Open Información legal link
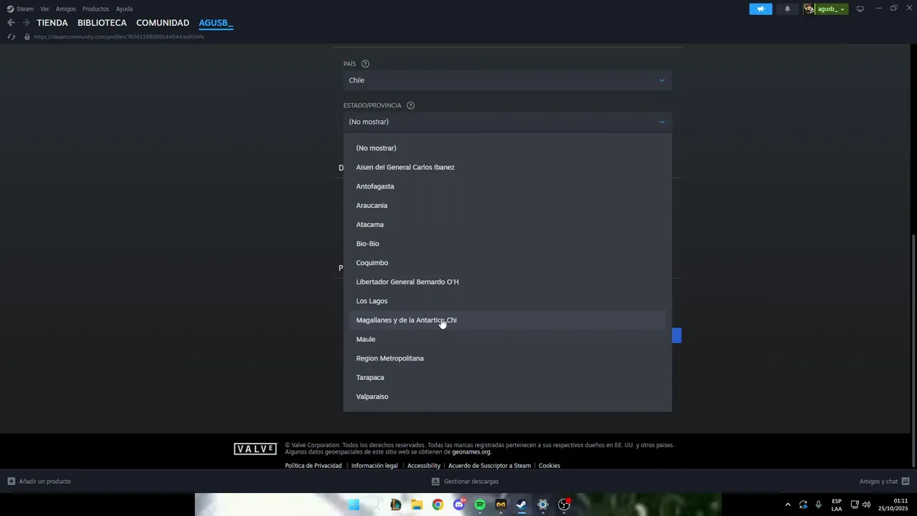917x516 pixels. 375,466
